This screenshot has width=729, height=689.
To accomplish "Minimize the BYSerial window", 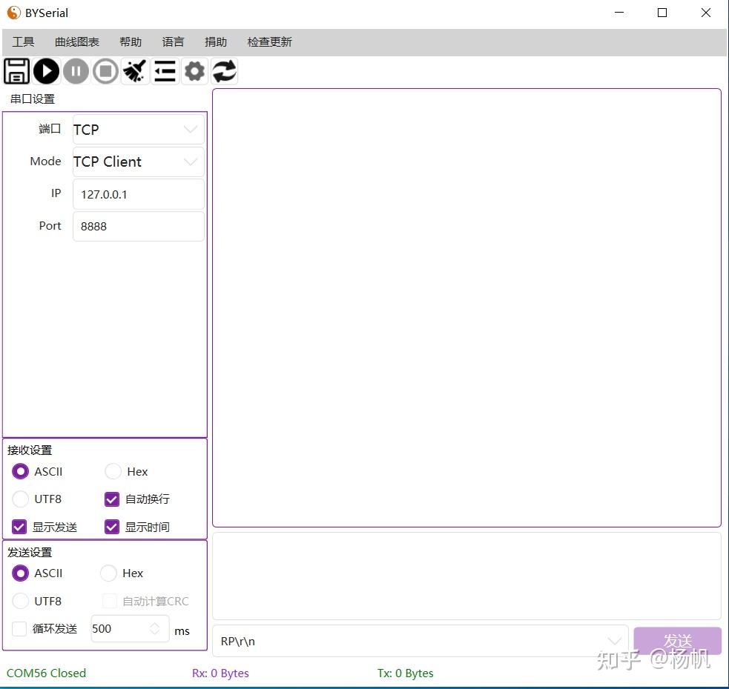I will (619, 13).
